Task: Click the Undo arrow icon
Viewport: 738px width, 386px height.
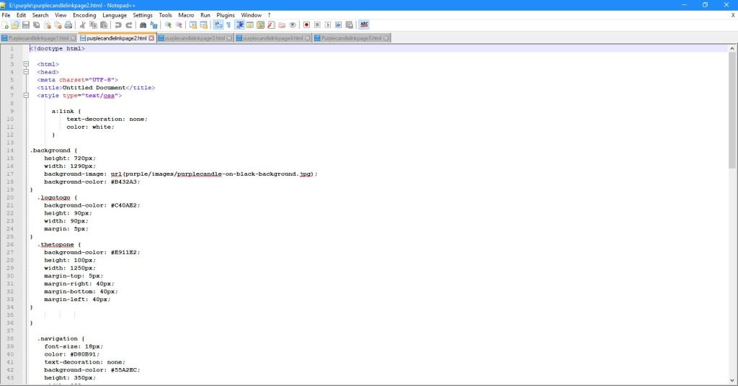Action: 118,24
